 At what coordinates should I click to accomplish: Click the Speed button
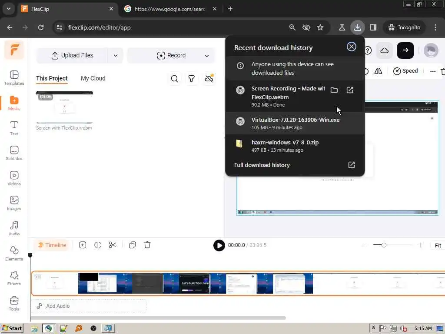pyautogui.click(x=405, y=71)
